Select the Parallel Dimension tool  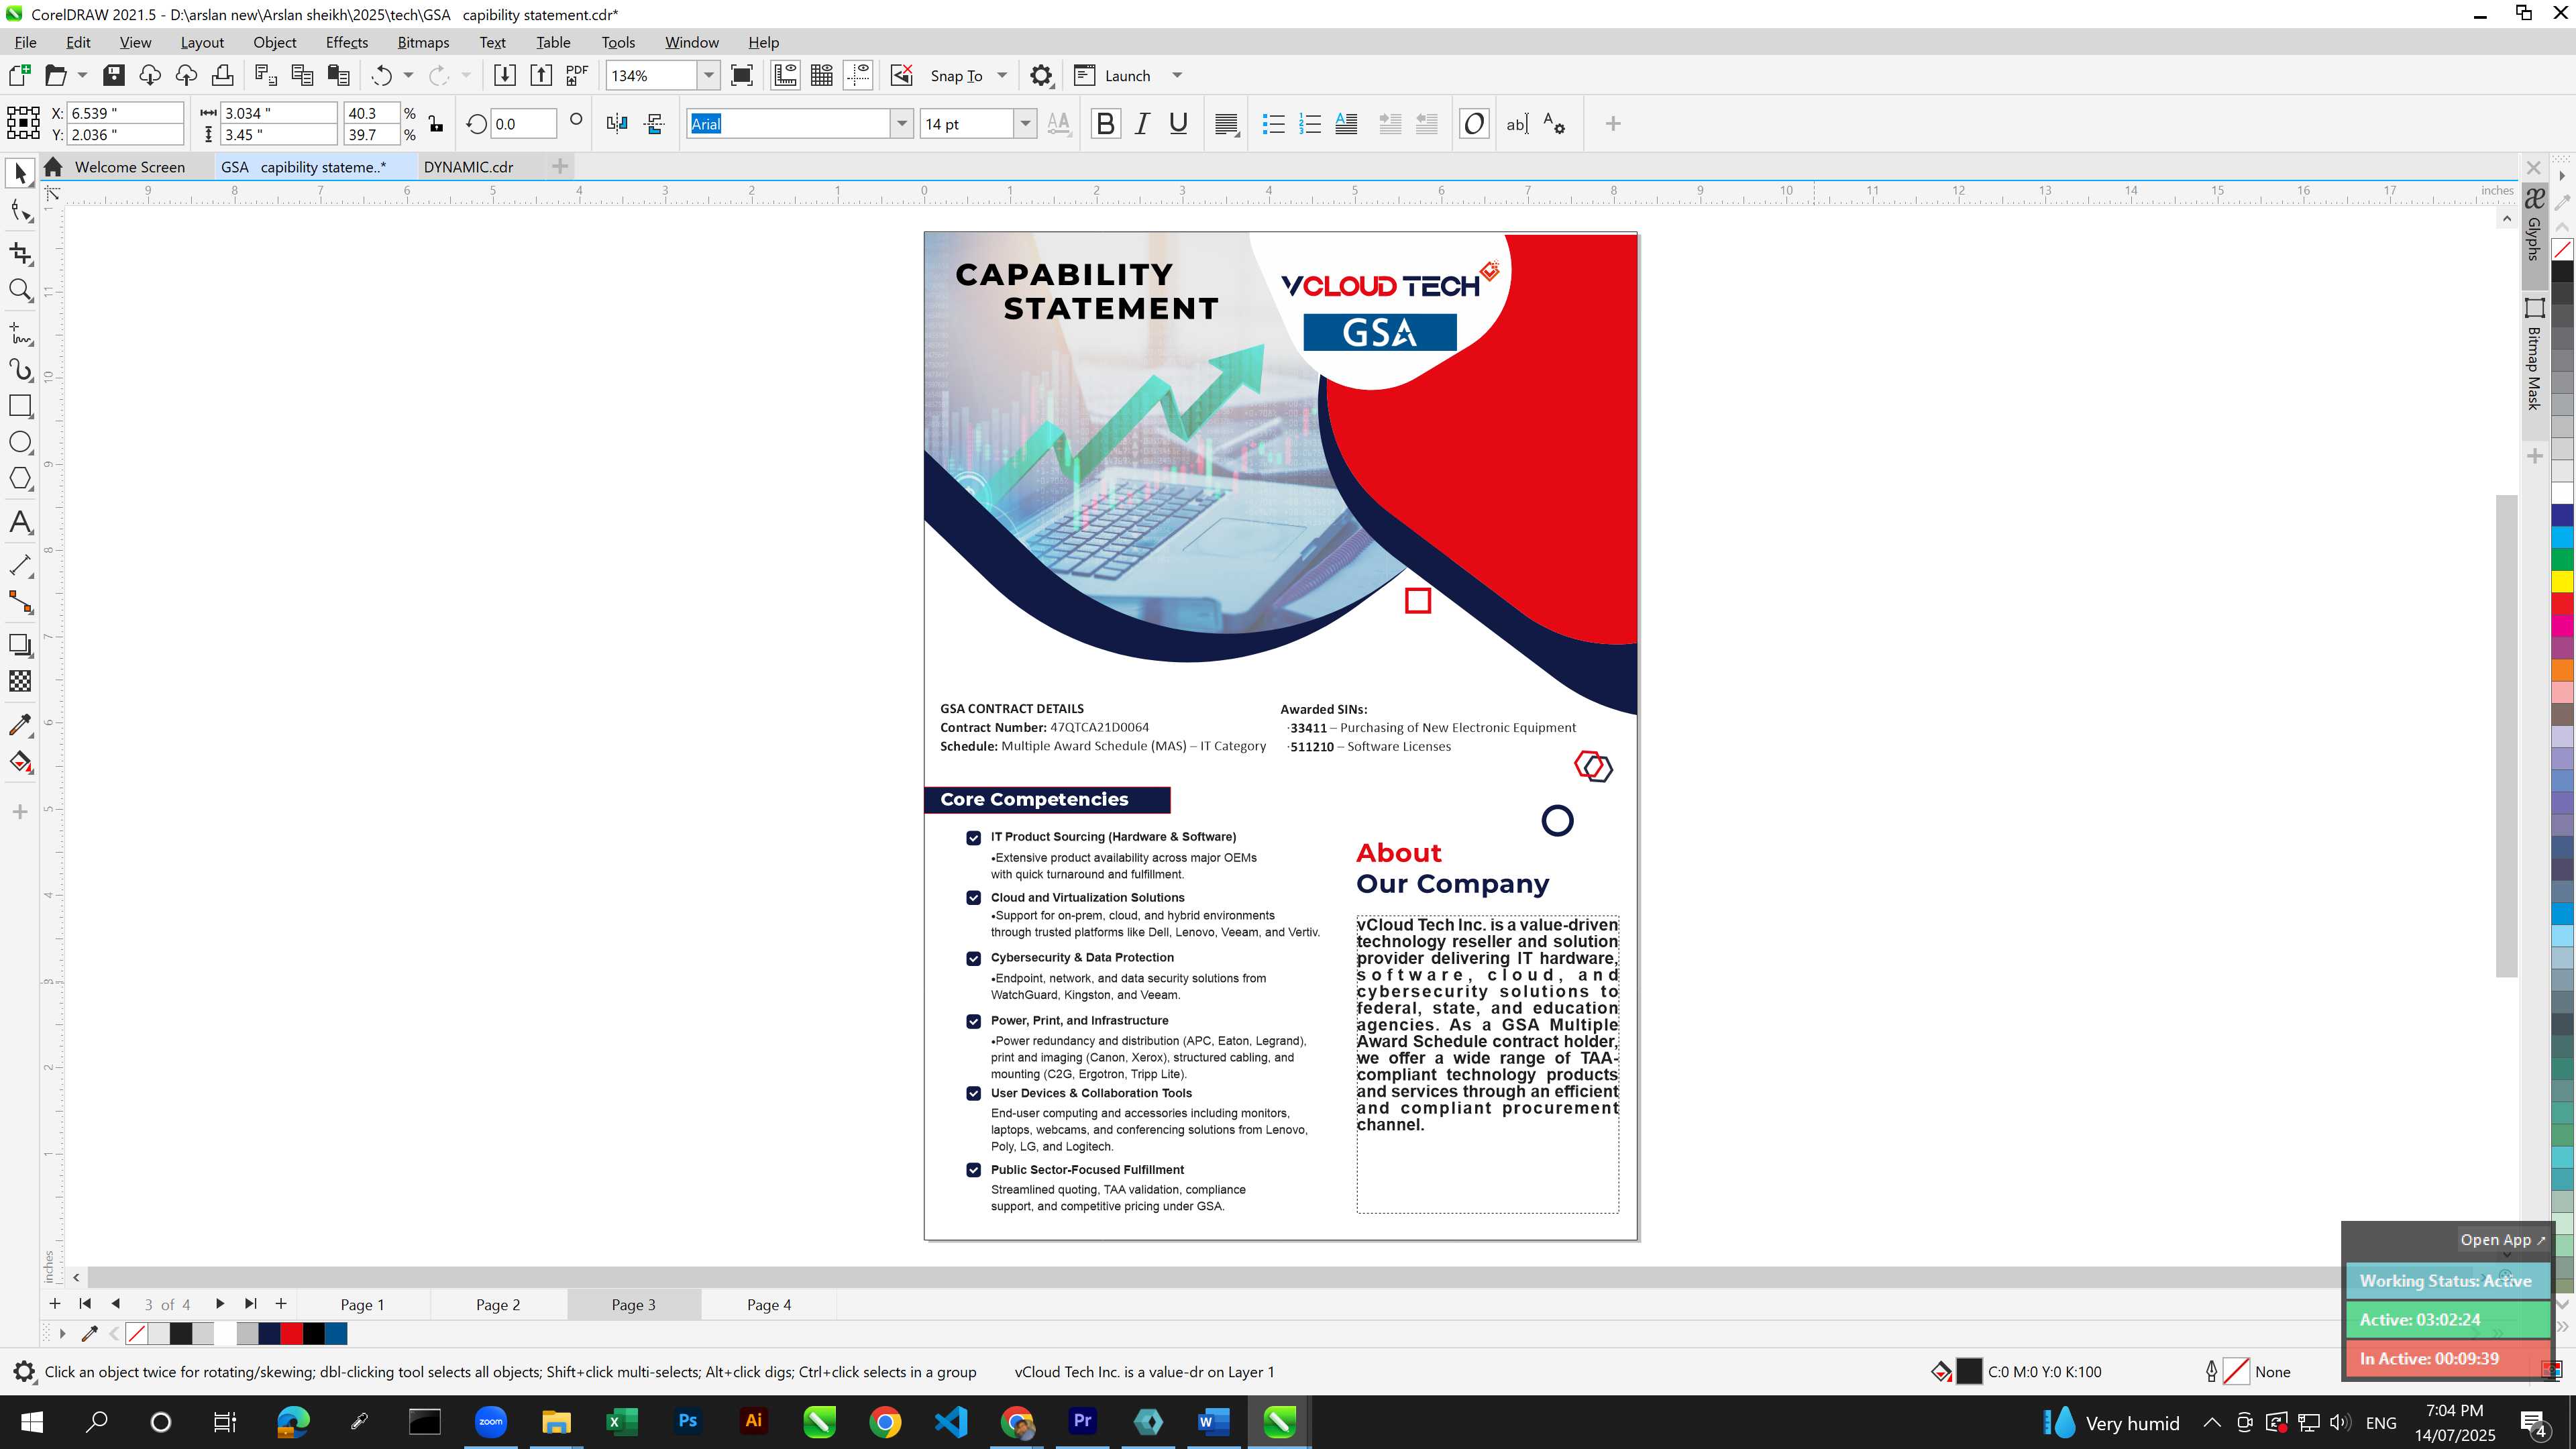click(20, 565)
